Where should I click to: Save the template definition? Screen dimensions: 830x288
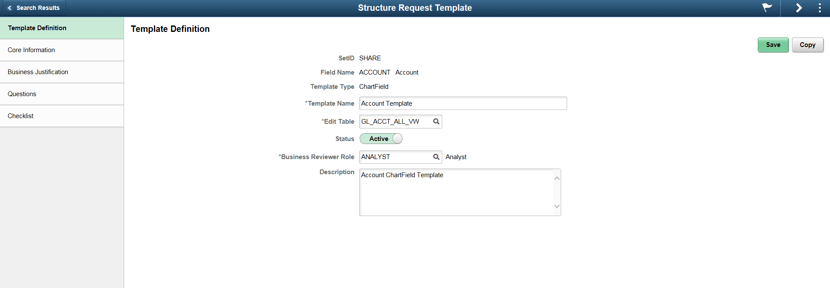click(x=773, y=45)
